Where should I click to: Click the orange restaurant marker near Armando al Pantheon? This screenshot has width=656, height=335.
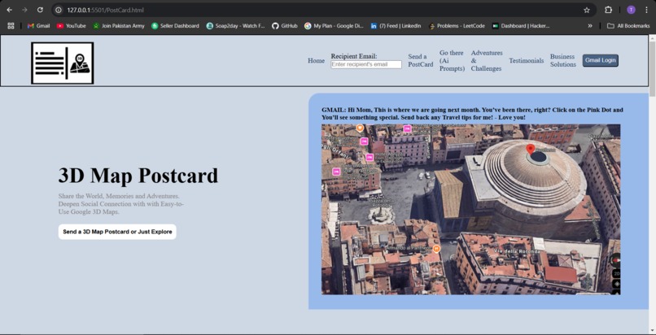click(436, 249)
